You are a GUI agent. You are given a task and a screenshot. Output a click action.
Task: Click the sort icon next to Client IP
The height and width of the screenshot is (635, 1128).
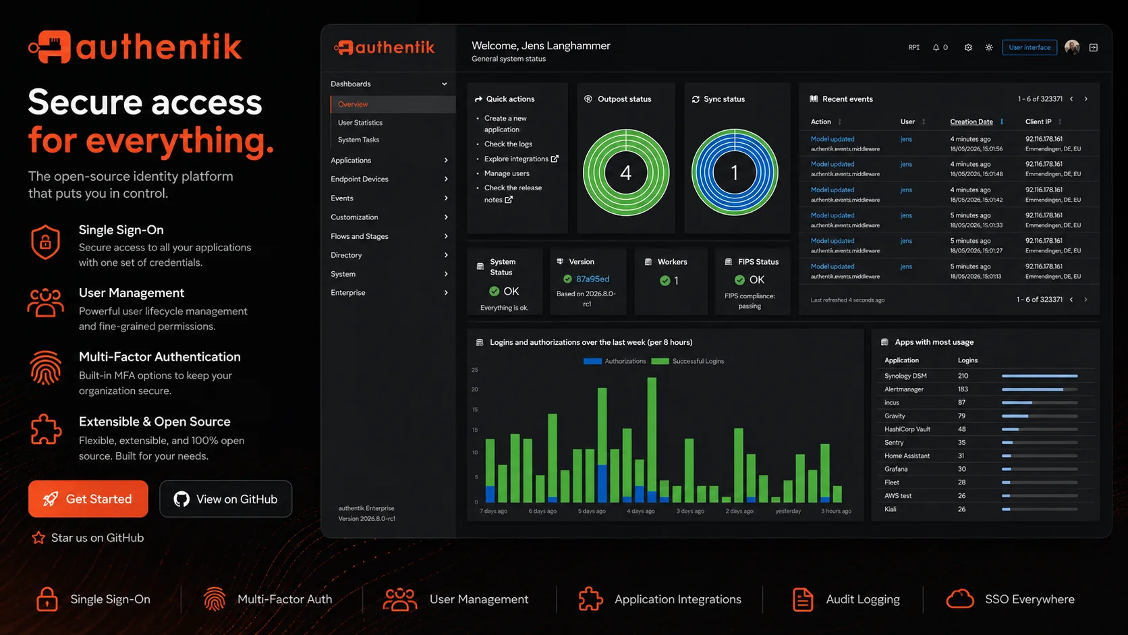point(1060,122)
